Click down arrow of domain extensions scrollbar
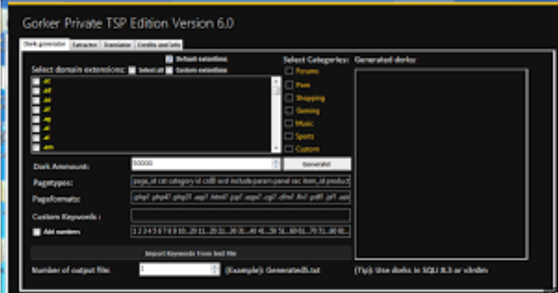 click(x=276, y=149)
